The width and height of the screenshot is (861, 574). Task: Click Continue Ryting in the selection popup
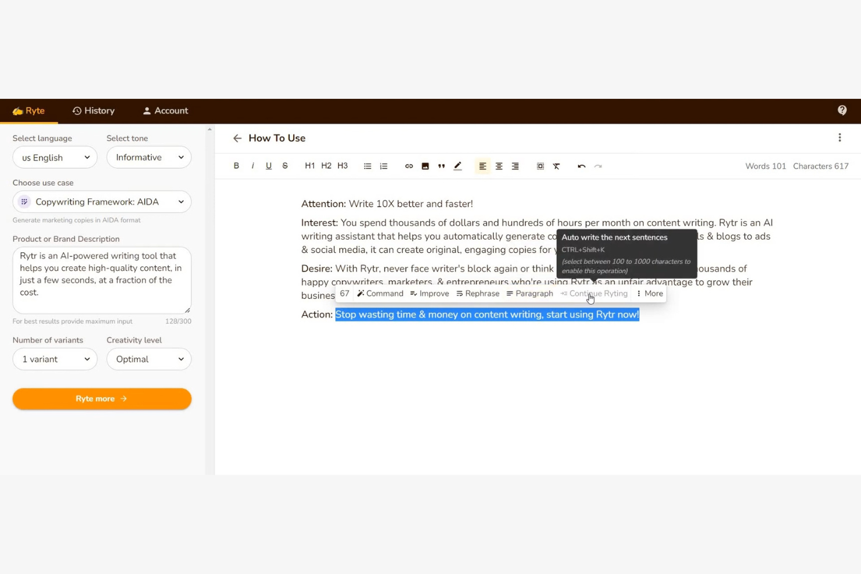(x=594, y=294)
